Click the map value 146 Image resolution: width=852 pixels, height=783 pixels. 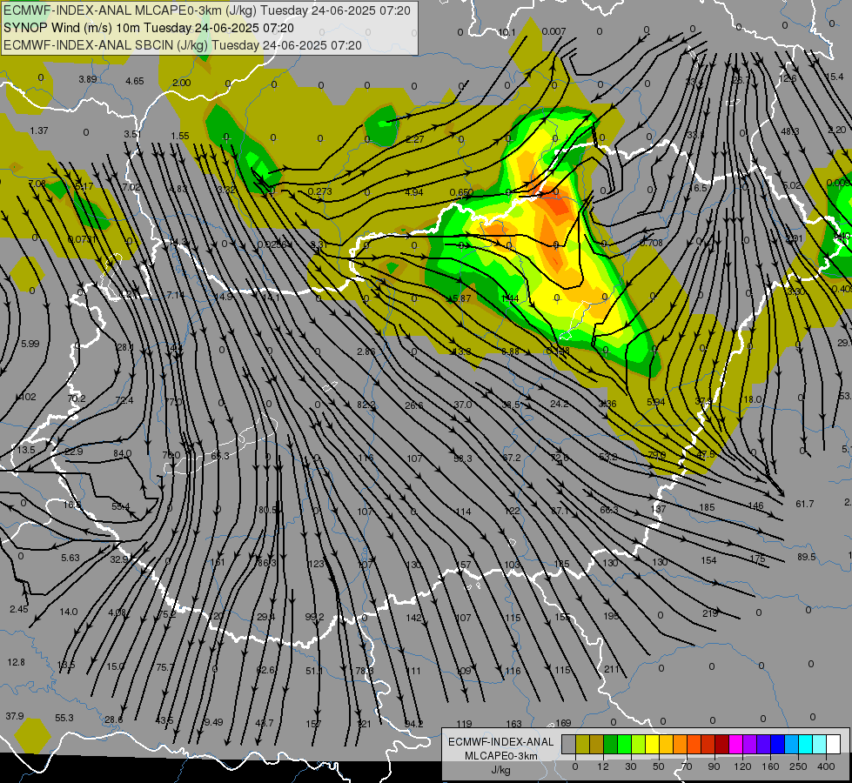(755, 505)
